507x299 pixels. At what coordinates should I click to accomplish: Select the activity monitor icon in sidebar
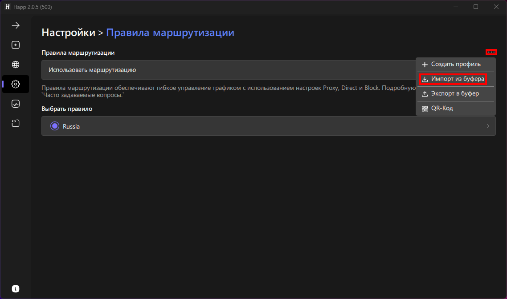(x=15, y=104)
